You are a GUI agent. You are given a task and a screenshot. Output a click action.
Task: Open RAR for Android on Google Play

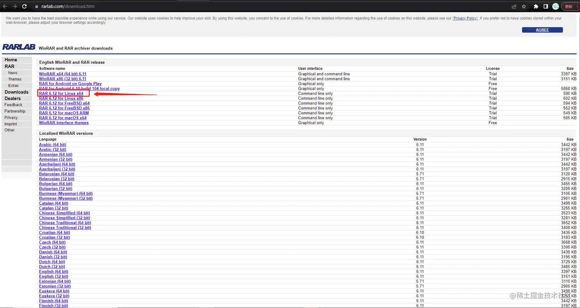[70, 84]
